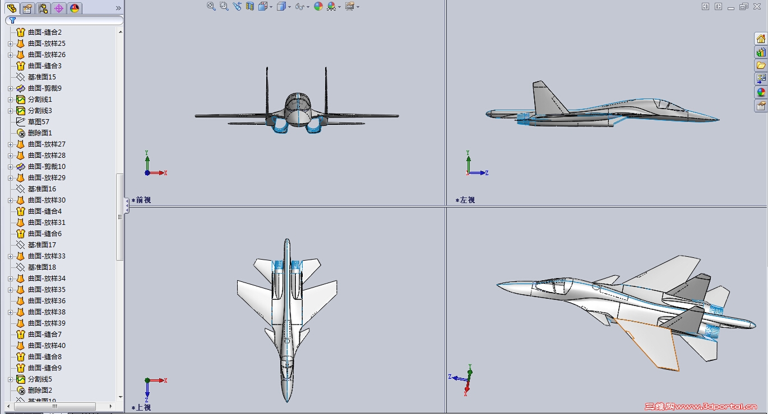Expand the 分割线1 feature node
The width and height of the screenshot is (768, 414).
10,100
